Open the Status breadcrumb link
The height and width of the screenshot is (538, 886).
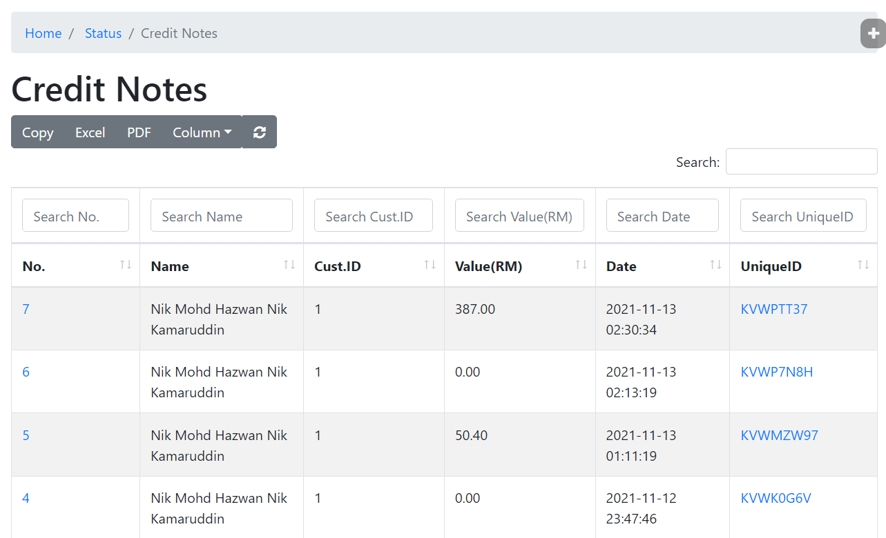coord(103,33)
